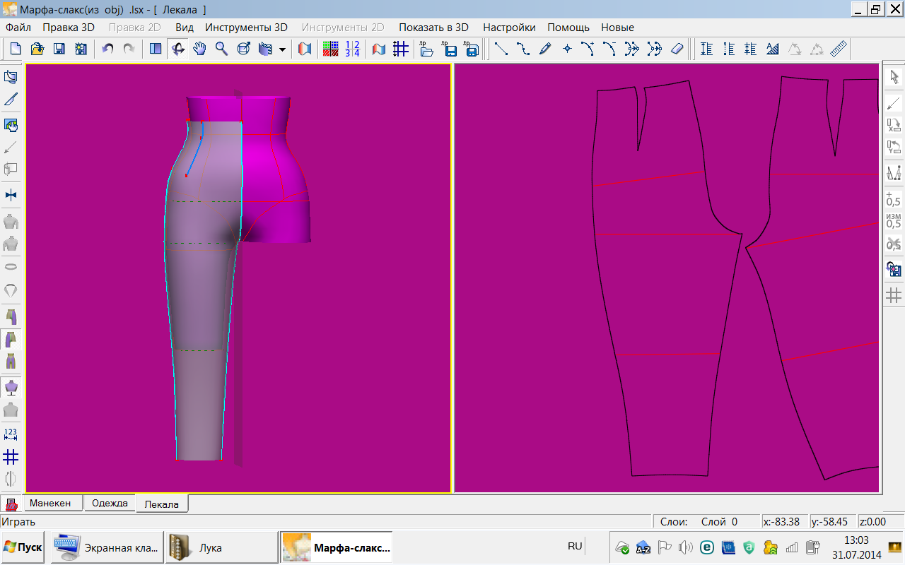Click the magnifier zoom tool
Viewport: 905px width, 565px height.
point(221,49)
